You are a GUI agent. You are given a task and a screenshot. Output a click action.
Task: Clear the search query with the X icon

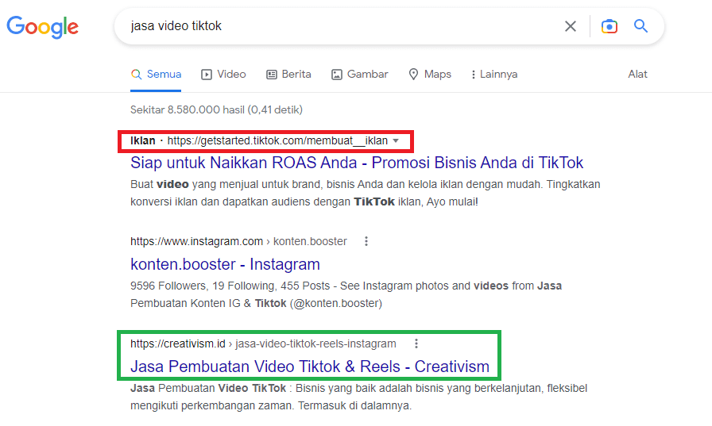tap(571, 26)
